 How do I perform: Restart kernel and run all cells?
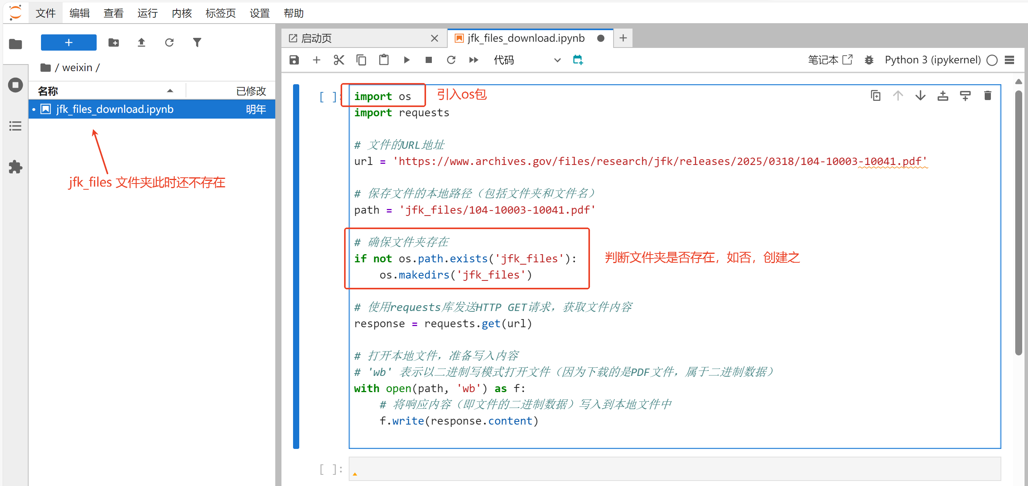pyautogui.click(x=474, y=60)
